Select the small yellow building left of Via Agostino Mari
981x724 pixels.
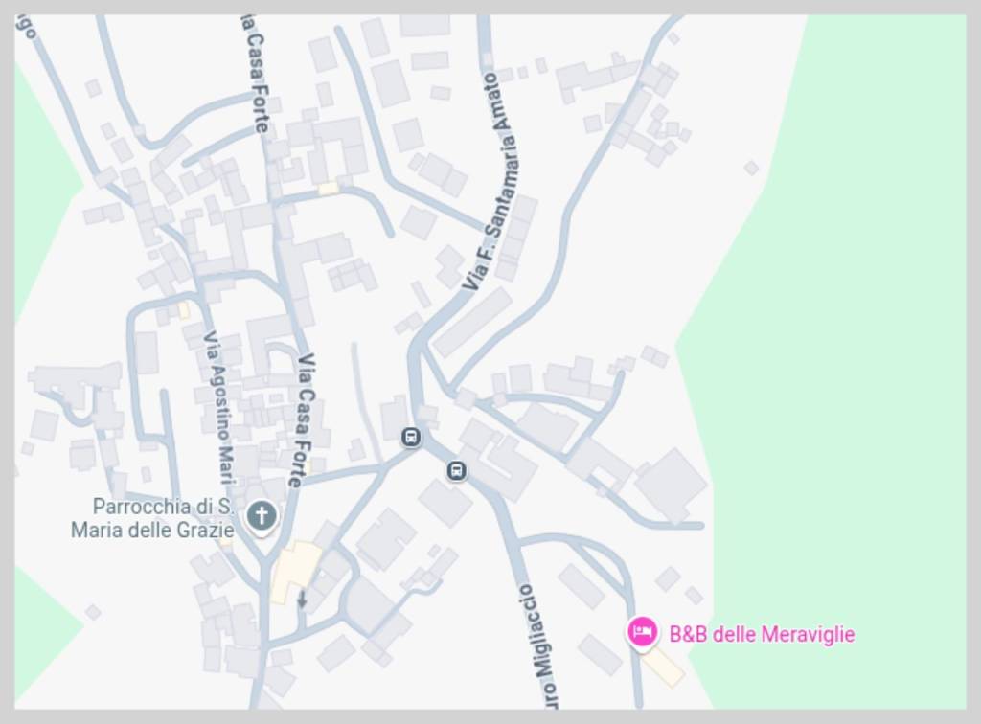coord(184,310)
